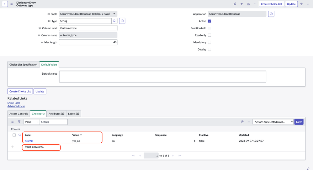The image size is (313, 170).
Task: Jump to first page of choices
Action: click(133, 156)
